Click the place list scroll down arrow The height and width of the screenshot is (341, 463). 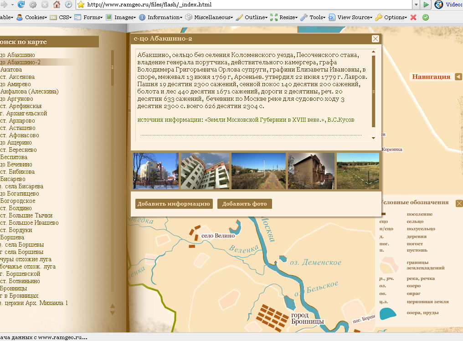(113, 313)
